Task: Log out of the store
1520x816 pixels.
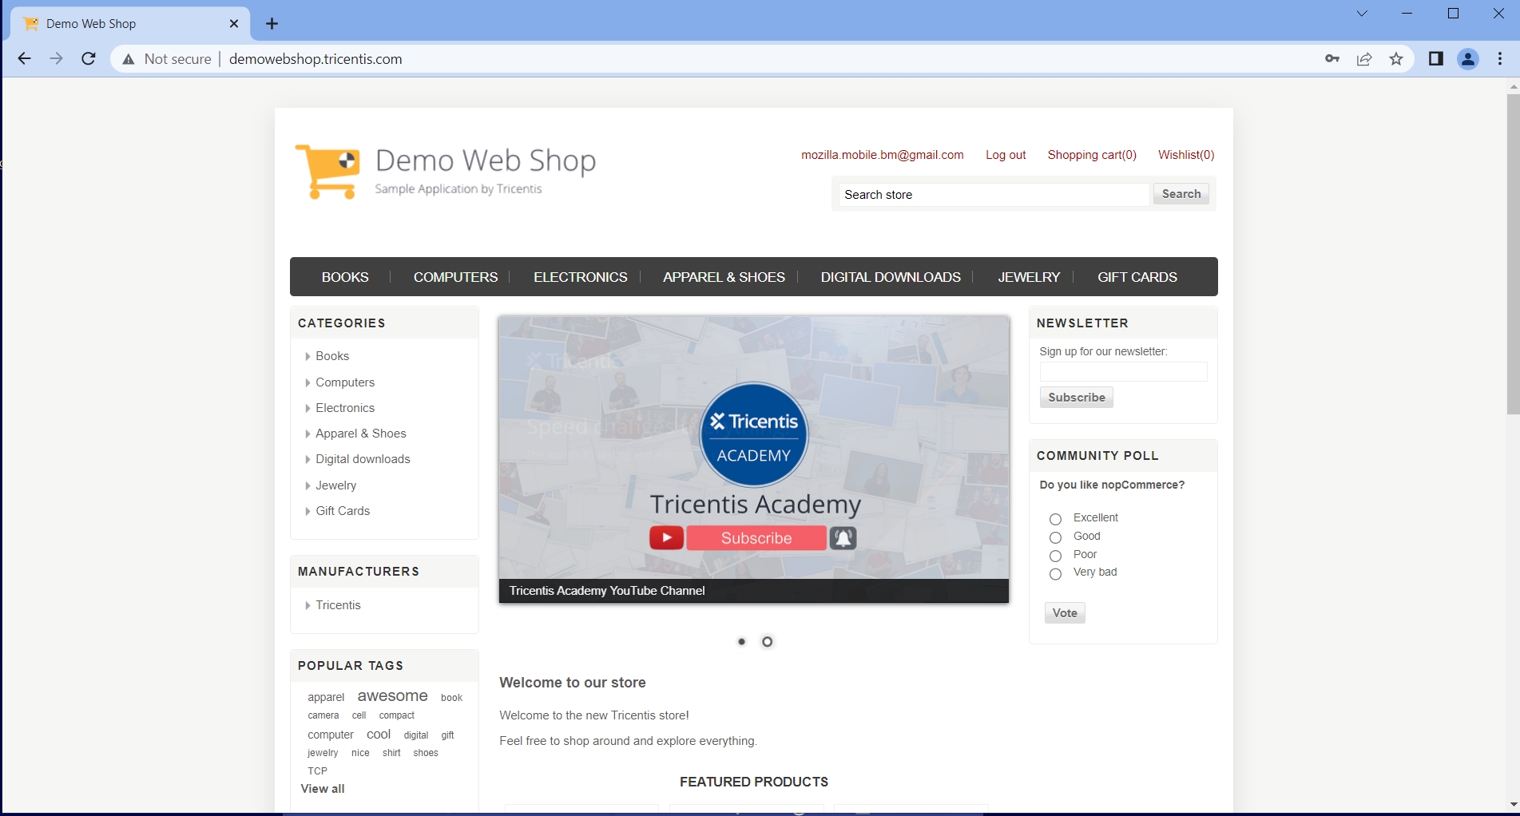Action: tap(1006, 155)
